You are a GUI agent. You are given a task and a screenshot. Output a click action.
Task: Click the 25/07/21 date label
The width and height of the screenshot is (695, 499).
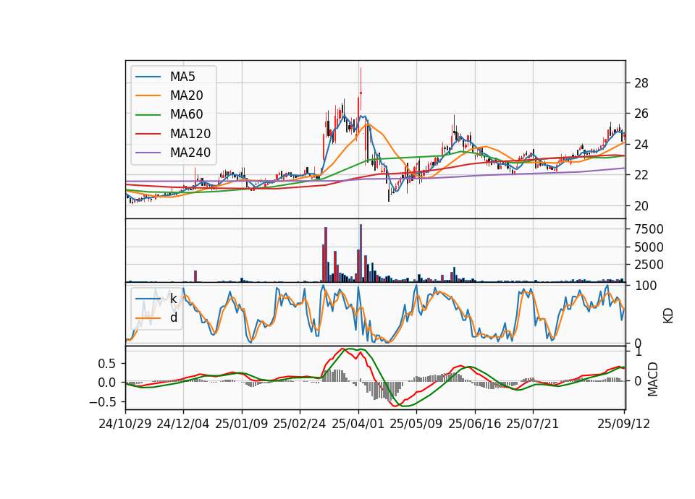point(533,425)
